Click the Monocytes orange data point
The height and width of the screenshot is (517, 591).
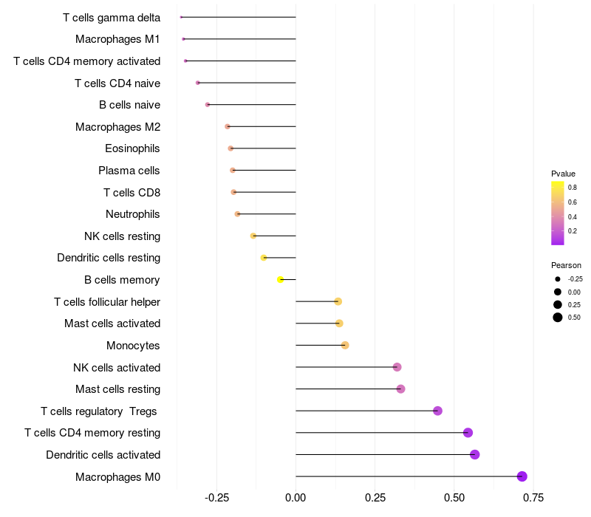tap(345, 345)
